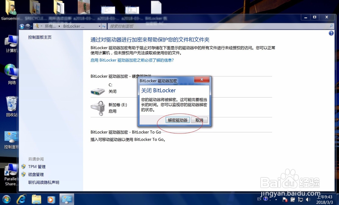
Task: Open 磁盘管理 link
Action: [36, 174]
